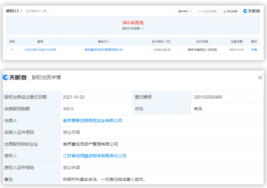This screenshot has width=267, height=188.
Task: Click the 导出数据 export button
Action: pos(231,11)
